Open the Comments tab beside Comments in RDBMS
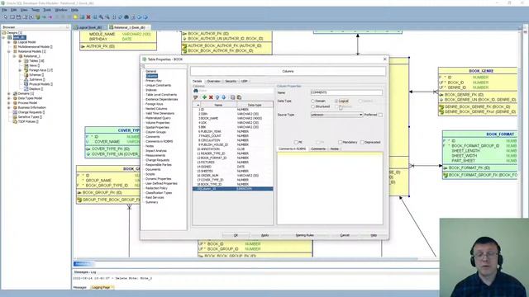The image size is (529, 297). click(317, 148)
